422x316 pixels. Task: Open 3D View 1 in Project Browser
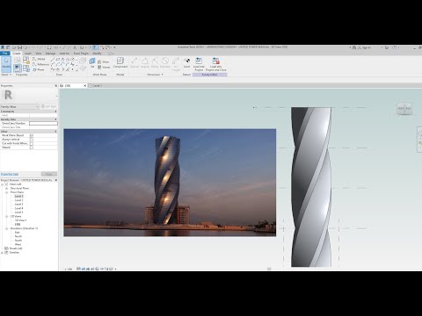pos(20,220)
